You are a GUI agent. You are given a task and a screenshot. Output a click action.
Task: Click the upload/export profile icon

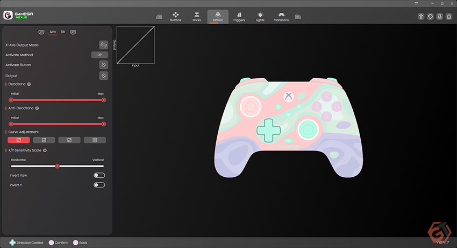421,17
